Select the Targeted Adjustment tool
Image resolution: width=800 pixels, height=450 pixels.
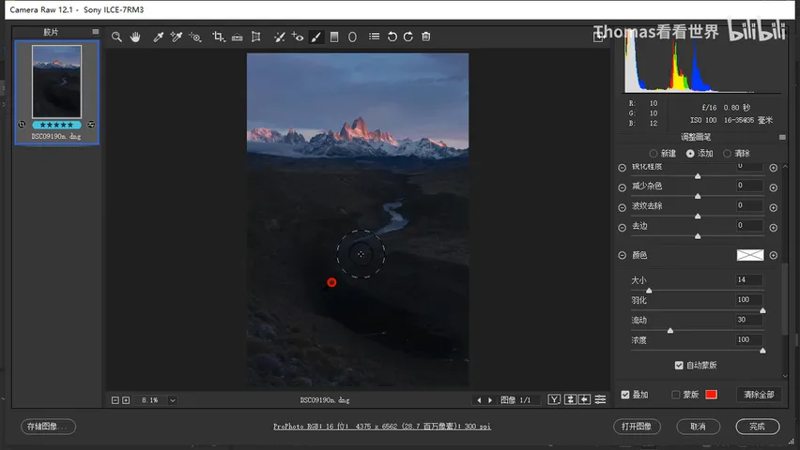[195, 37]
